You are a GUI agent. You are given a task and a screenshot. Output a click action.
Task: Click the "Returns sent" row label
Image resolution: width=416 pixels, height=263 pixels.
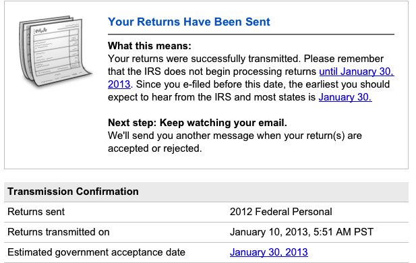[x=36, y=212]
